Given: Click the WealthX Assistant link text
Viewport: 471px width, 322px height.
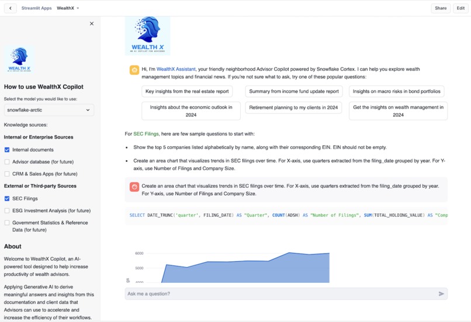Looking at the screenshot, I should pos(176,69).
